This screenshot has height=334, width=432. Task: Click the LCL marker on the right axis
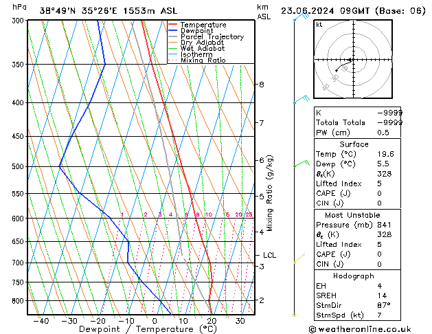269,255
